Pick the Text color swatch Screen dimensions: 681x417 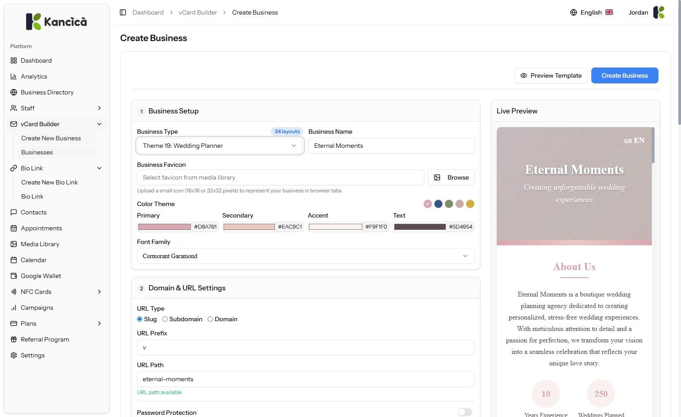[420, 227]
